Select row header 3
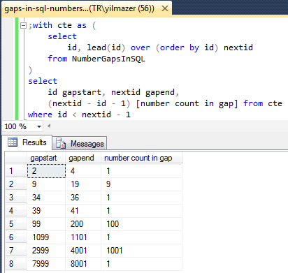 tap(16, 198)
